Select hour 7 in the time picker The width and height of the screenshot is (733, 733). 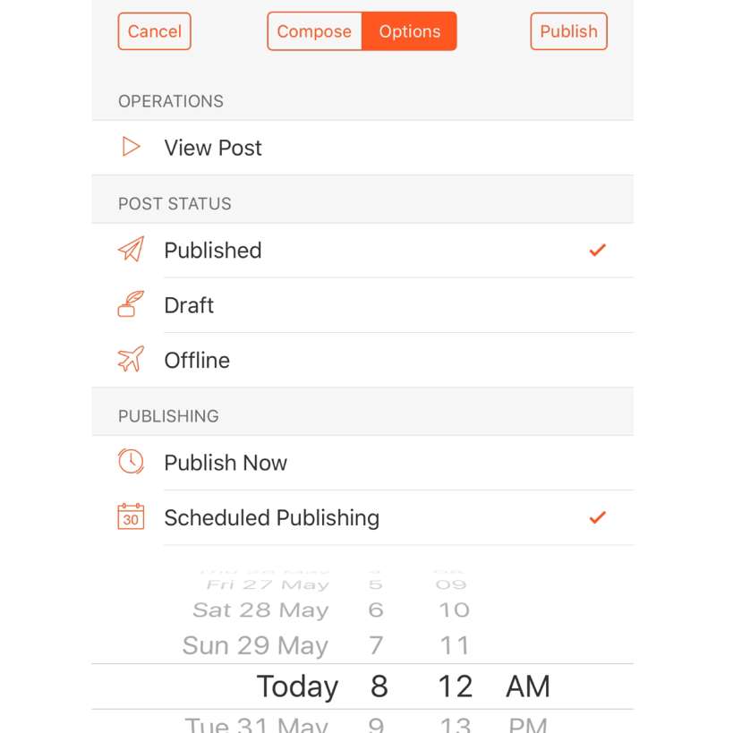pyautogui.click(x=376, y=645)
